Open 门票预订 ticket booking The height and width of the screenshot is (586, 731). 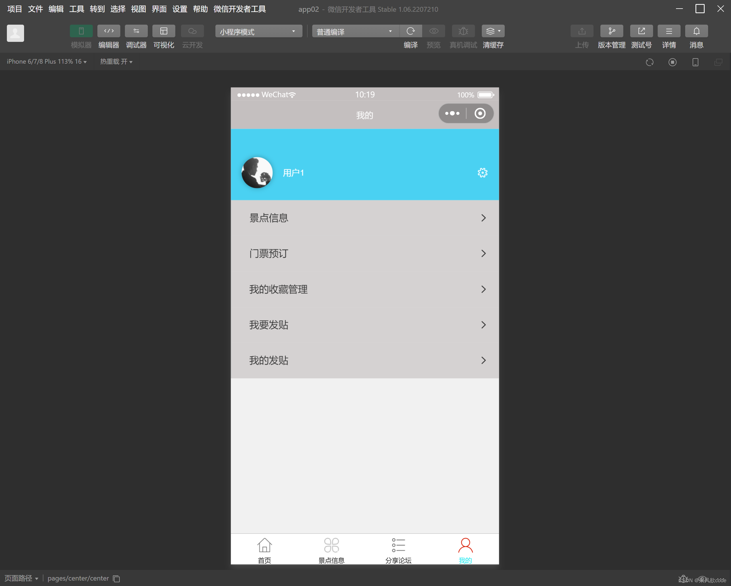(365, 253)
